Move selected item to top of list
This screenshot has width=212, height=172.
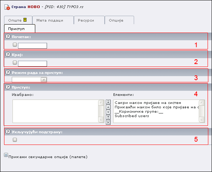click(x=108, y=102)
